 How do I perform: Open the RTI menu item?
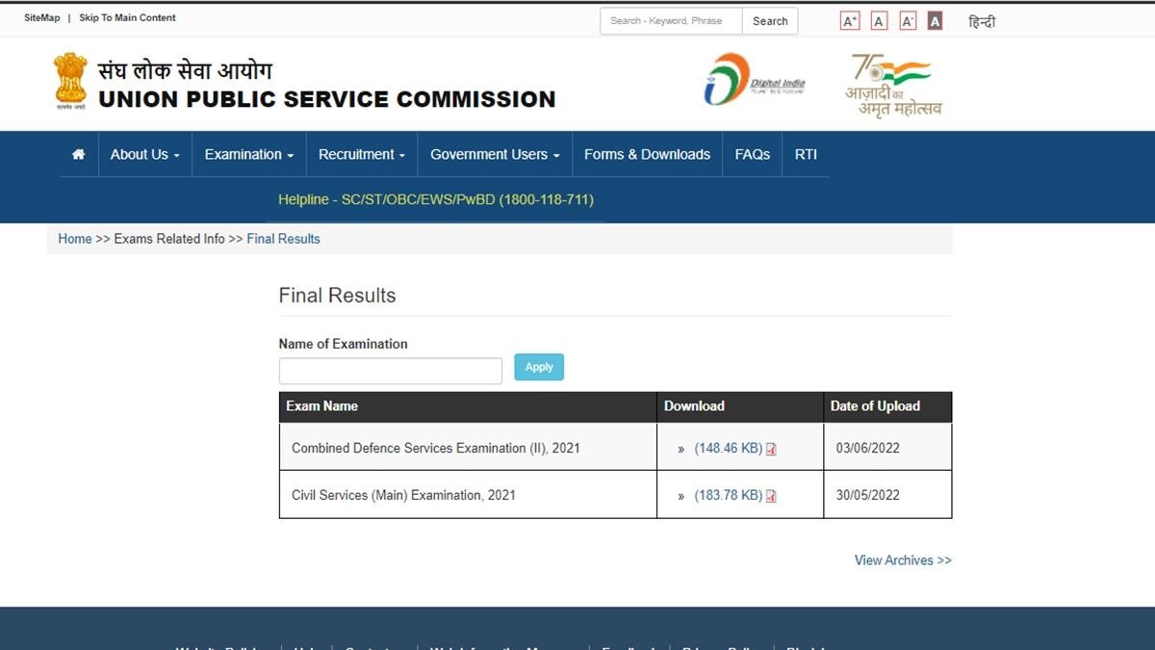coord(806,154)
